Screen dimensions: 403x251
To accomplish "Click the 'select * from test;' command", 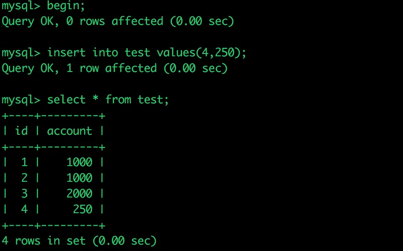I will point(108,100).
